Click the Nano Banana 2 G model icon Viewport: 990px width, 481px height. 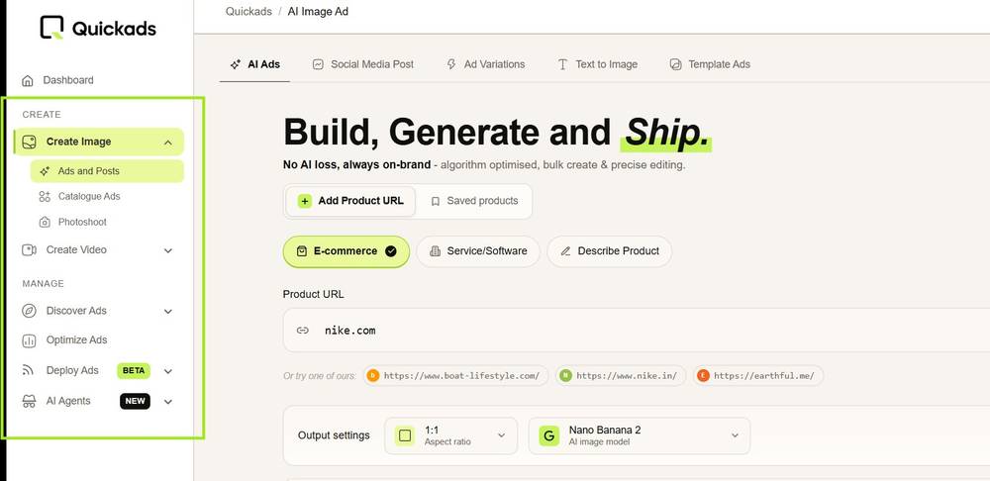pyautogui.click(x=549, y=435)
